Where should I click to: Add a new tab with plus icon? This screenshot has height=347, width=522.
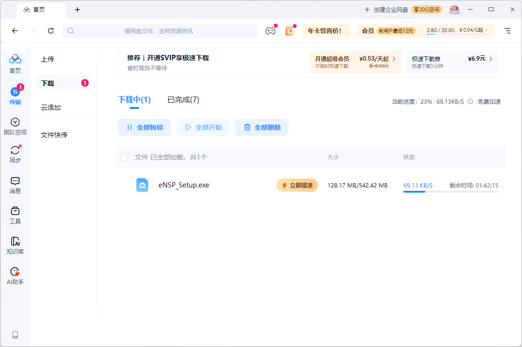tap(77, 9)
